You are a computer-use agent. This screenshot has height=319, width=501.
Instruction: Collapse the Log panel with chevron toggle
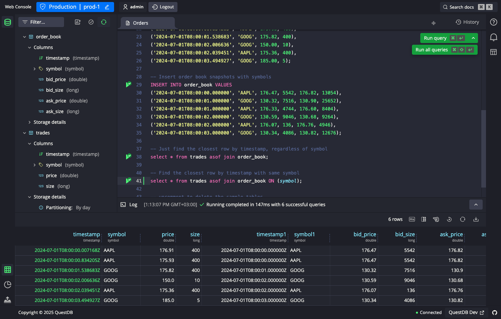(476, 204)
